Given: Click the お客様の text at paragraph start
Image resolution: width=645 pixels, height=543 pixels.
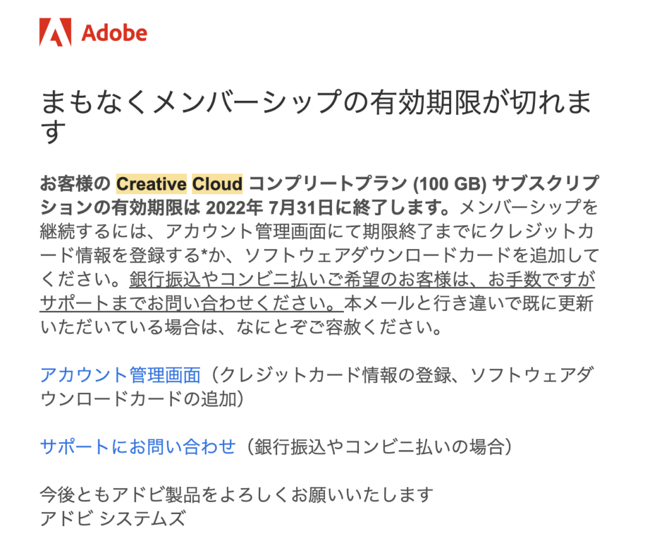Looking at the screenshot, I should point(75,184).
